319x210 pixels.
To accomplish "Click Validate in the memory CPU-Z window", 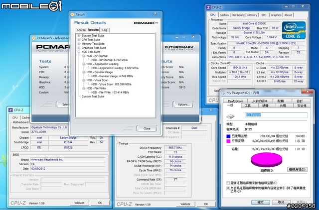I will (185, 204).
